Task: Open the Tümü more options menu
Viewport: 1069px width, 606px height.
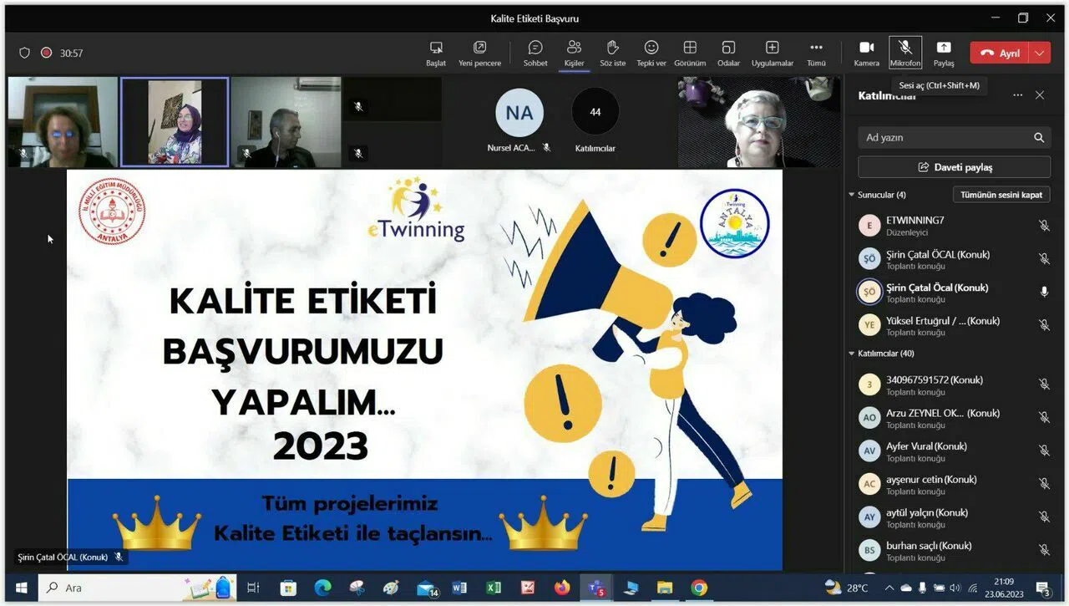Action: 816,48
